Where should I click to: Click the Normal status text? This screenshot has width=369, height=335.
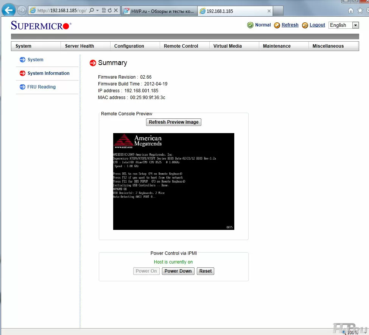[x=263, y=25]
